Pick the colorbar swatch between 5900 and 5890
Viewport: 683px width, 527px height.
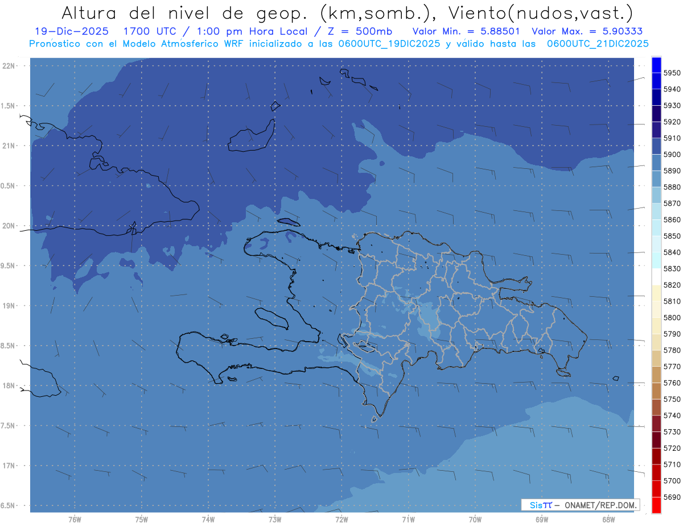tap(656, 163)
